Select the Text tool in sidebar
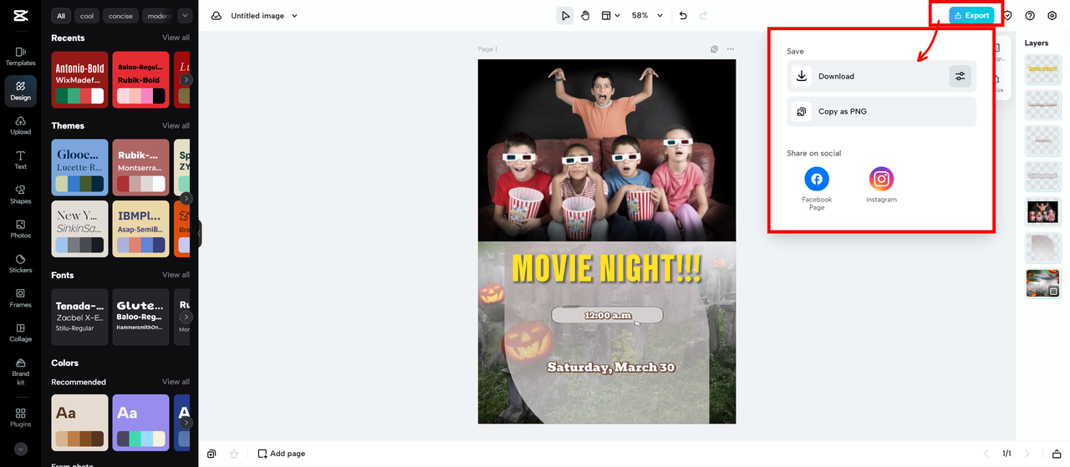 [x=20, y=160]
